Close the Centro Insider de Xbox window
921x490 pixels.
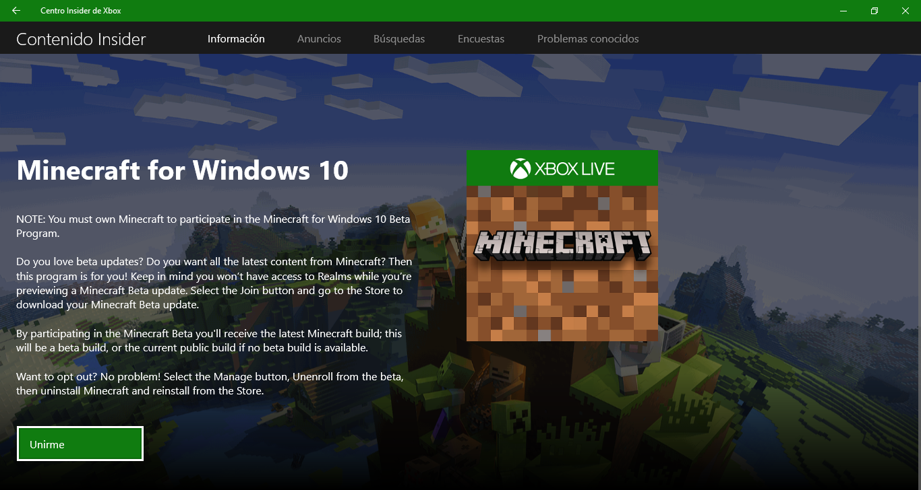point(905,11)
